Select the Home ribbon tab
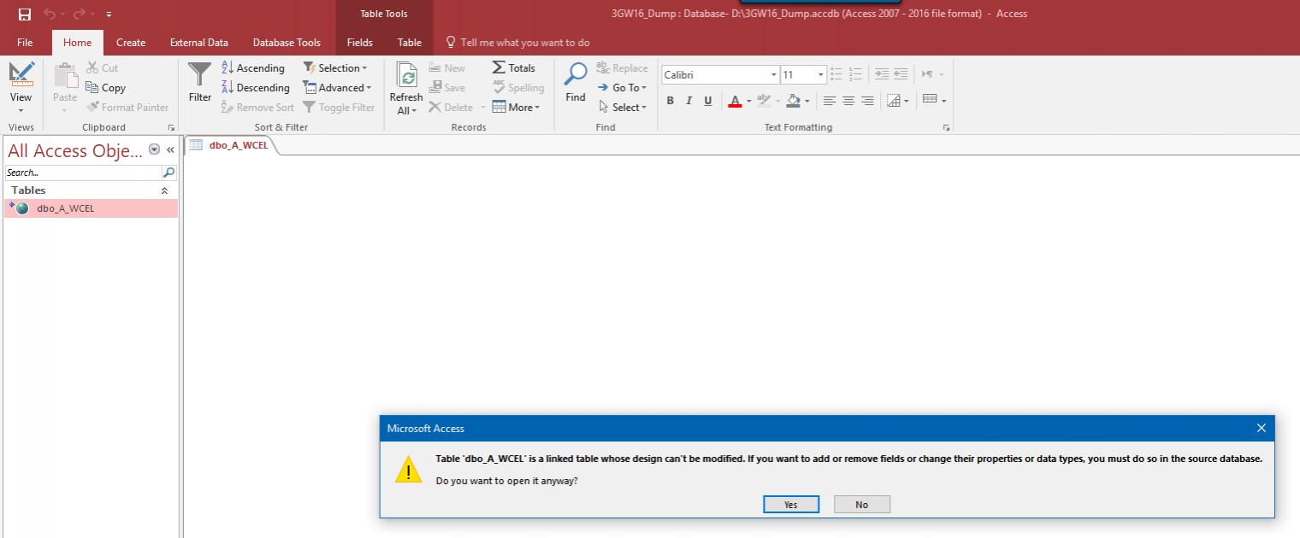The width and height of the screenshot is (1300, 538). 78,43
